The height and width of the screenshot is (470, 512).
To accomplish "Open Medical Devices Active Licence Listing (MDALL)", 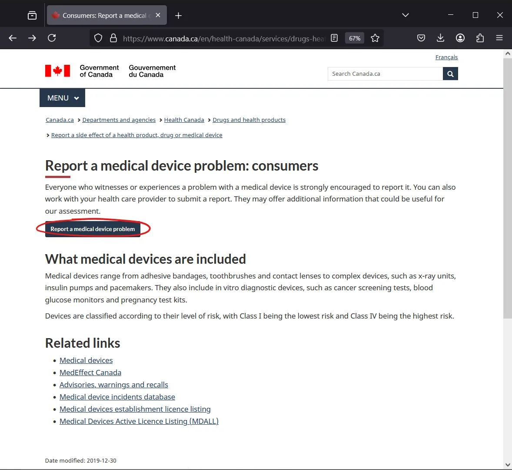I will (139, 421).
